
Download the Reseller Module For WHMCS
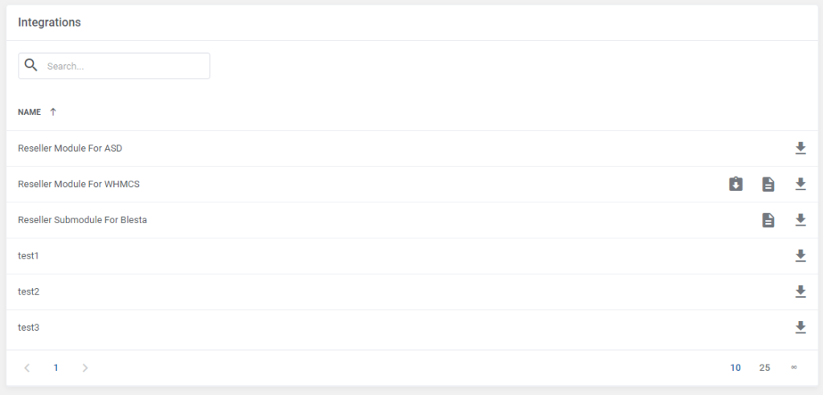[x=800, y=184]
